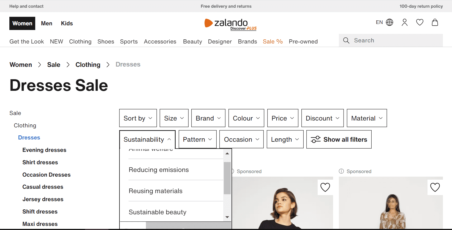The width and height of the screenshot is (452, 230).
Task: Click the Show all filters button
Action: pos(339,139)
